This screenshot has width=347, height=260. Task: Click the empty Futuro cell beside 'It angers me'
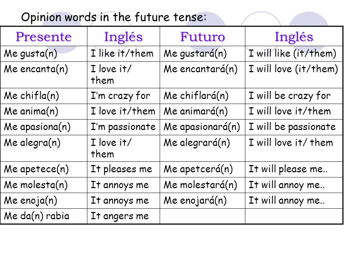(x=202, y=216)
